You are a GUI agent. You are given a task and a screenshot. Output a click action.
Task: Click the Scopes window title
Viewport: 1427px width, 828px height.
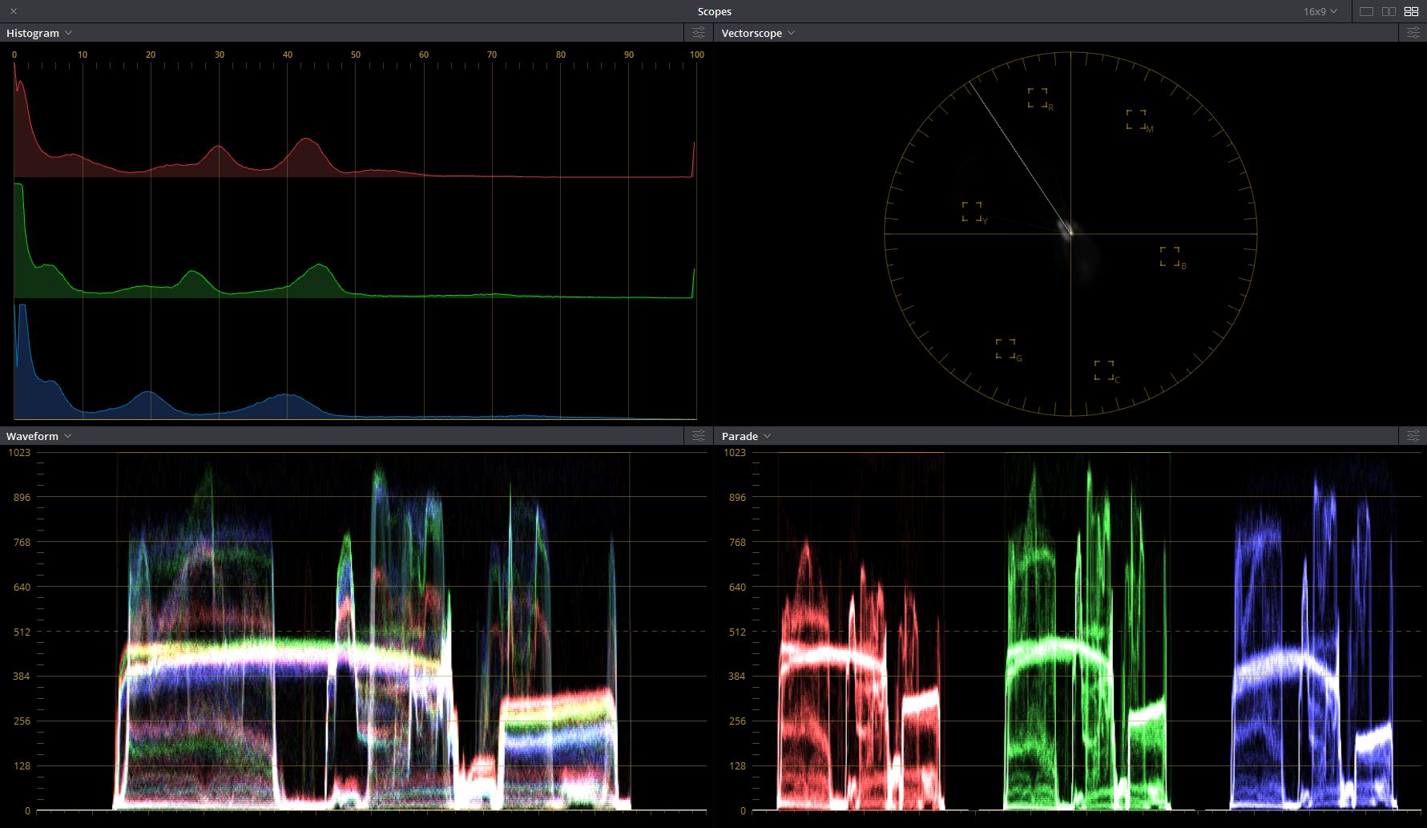[714, 12]
